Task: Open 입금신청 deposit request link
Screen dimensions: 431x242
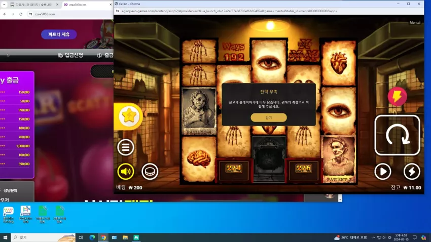Action: pos(70,55)
